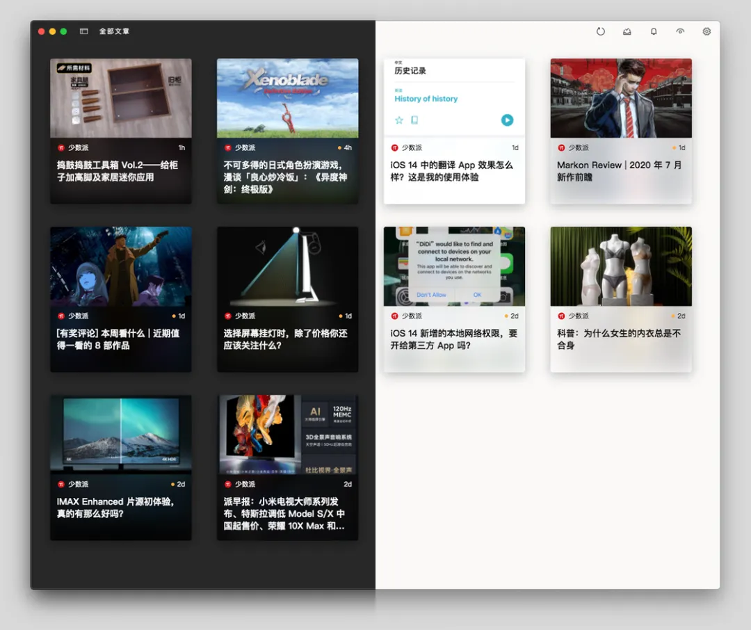Open the anime characters article thumbnail
This screenshot has height=630, width=751.
pyautogui.click(x=121, y=266)
